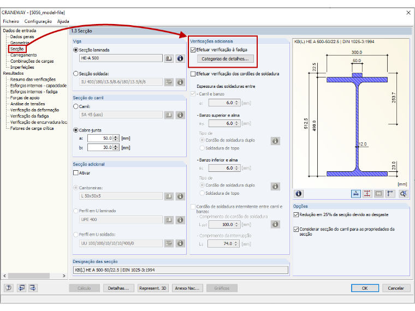Open cross-section info below the preview
This screenshot has height=311, width=415.
299,194
